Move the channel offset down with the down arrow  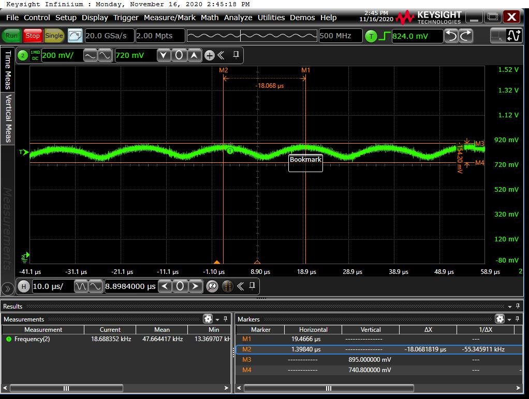tap(164, 55)
